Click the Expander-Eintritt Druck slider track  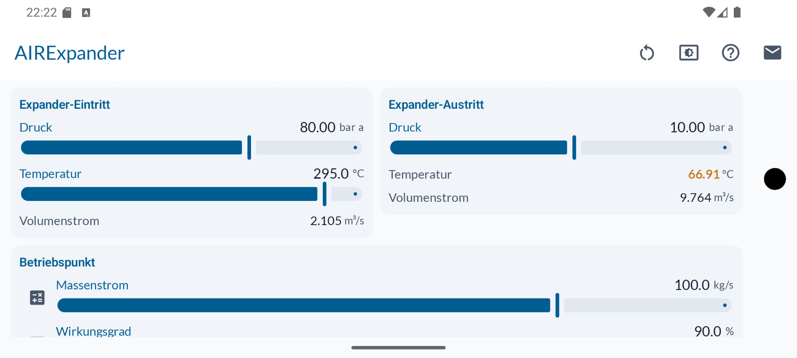pyautogui.click(x=191, y=147)
